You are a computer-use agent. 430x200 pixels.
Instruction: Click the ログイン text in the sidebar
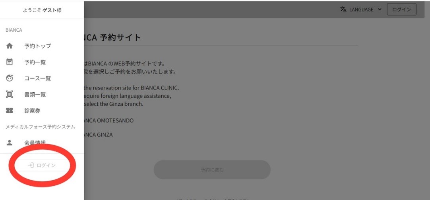(x=46, y=165)
